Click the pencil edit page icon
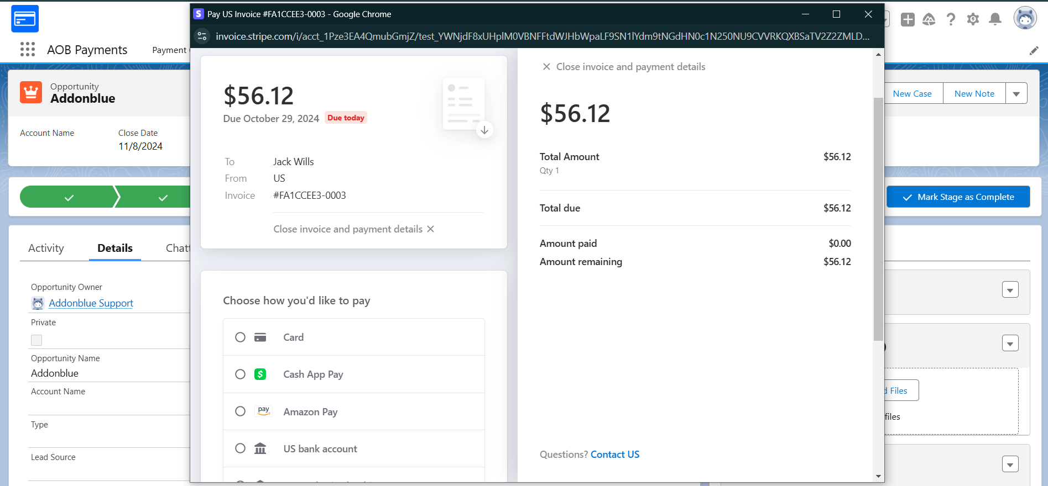 (1034, 51)
